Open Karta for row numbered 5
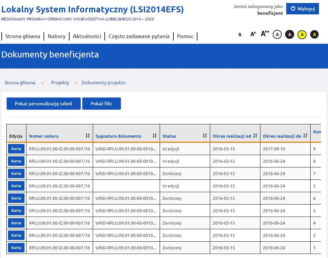This screenshot has width=328, height=258. tap(16, 211)
